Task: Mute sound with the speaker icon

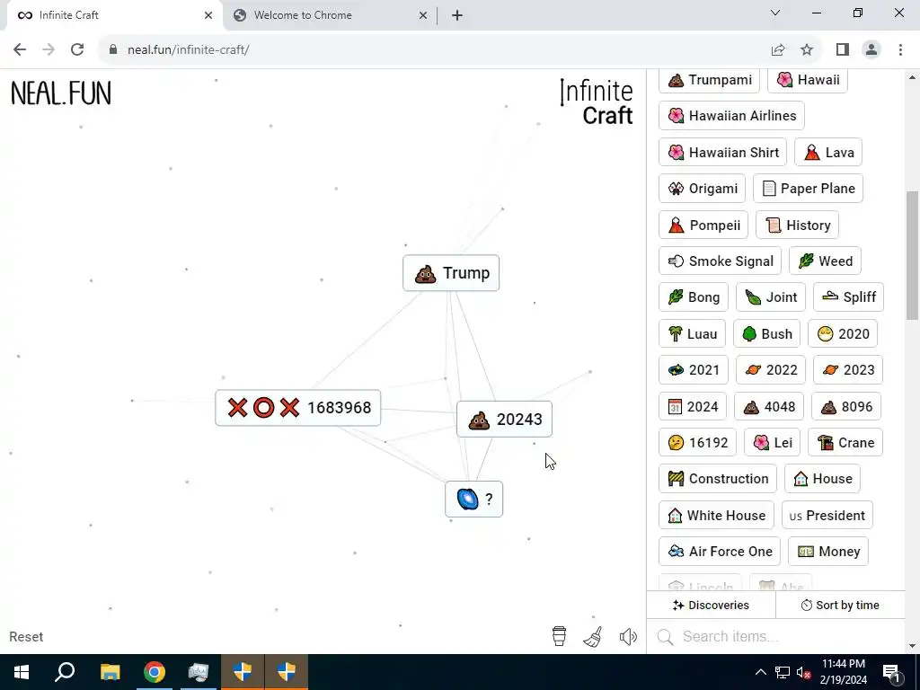Action: click(628, 637)
